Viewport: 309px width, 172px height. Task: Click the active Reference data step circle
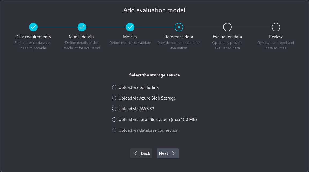click(179, 27)
